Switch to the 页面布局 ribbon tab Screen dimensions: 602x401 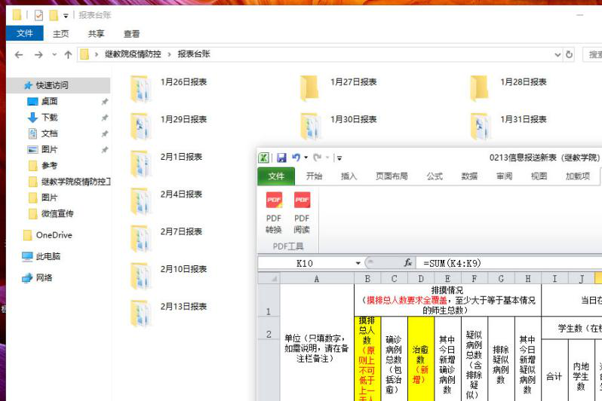tap(392, 176)
